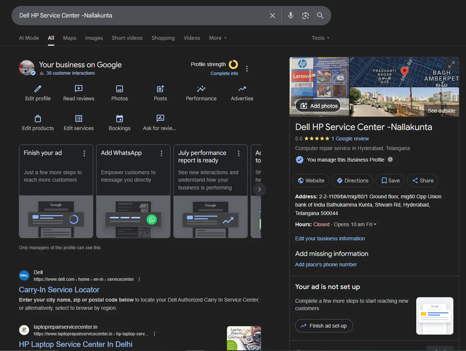Click Add place's phone number link
This screenshot has height=351, width=466.
tap(326, 264)
